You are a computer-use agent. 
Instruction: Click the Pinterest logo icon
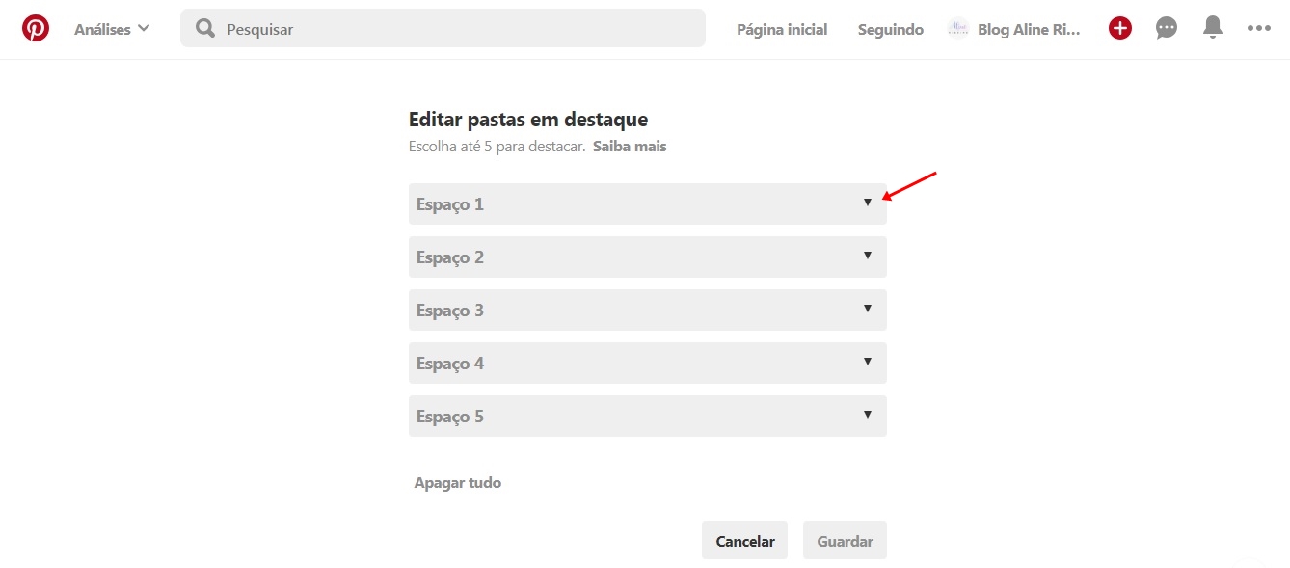tap(36, 29)
